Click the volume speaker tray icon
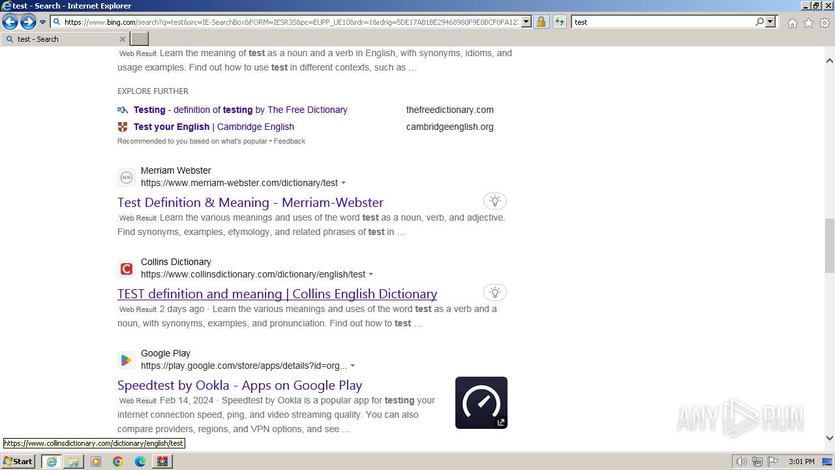Screen dimensions: 835x470 point(741,462)
